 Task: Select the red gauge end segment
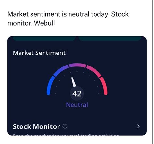(x=104, y=86)
